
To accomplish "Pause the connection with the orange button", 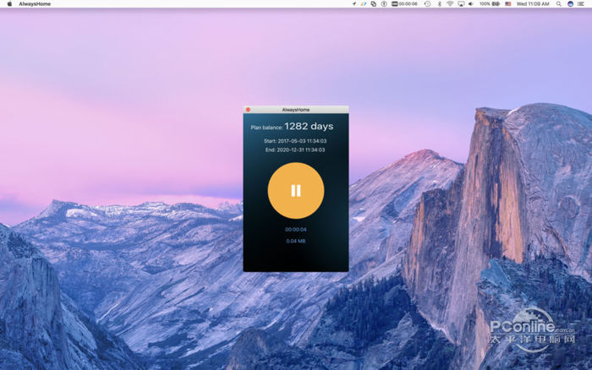I will (296, 190).
